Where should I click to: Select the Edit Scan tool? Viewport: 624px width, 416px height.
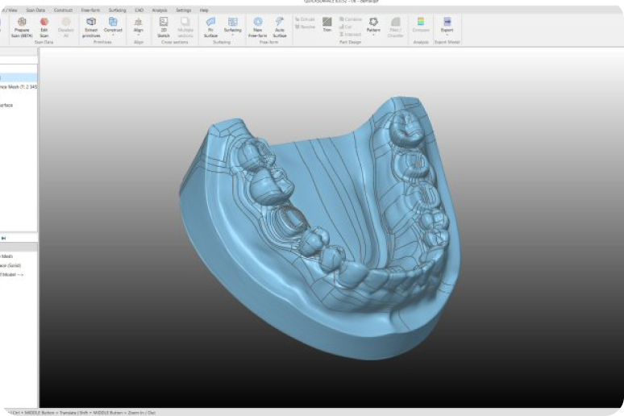[44, 23]
